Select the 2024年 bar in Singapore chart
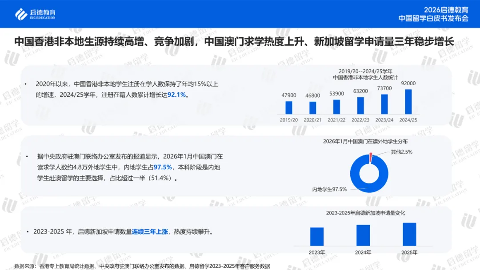Image resolution: width=480 pixels, height=270 pixels. (363, 235)
